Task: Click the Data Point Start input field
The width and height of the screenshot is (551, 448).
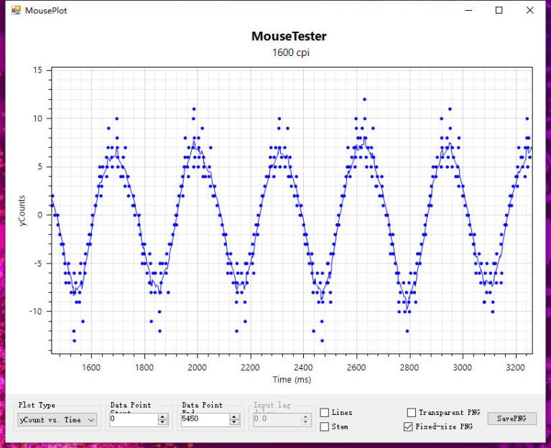Action: (132, 420)
